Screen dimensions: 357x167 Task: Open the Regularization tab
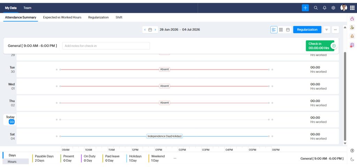tap(98, 17)
